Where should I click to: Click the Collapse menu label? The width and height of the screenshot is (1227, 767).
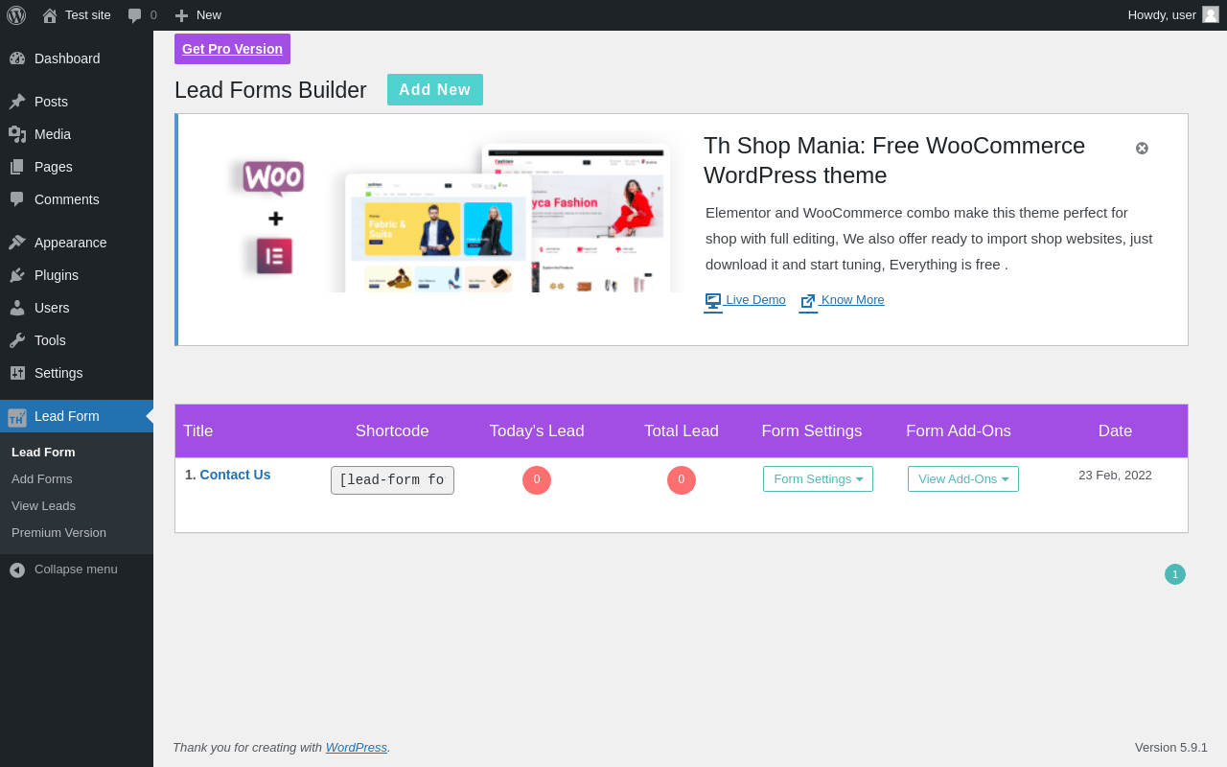tap(76, 569)
